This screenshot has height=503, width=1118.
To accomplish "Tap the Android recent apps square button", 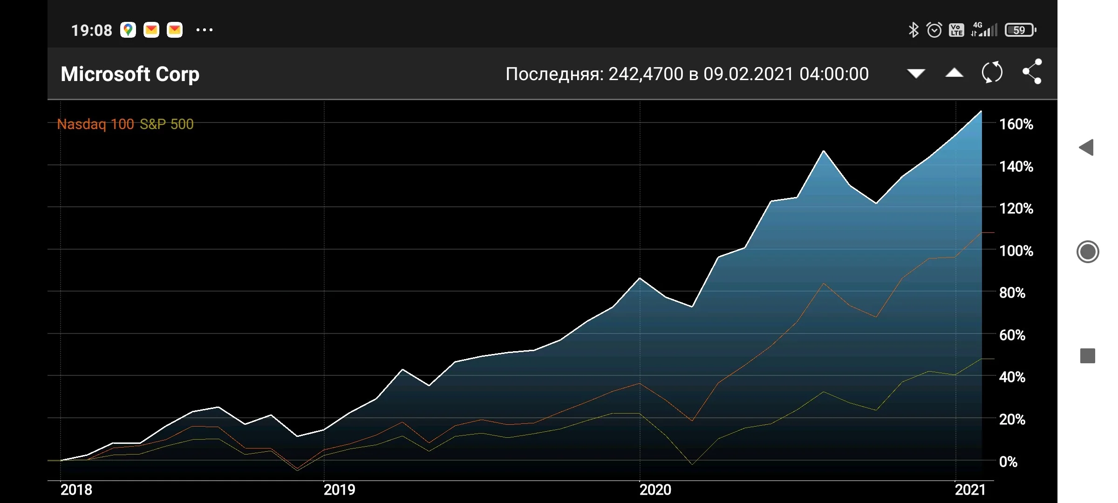I will [1088, 356].
